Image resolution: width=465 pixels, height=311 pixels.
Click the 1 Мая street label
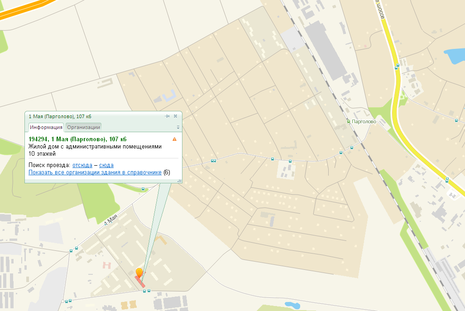pos(111,220)
